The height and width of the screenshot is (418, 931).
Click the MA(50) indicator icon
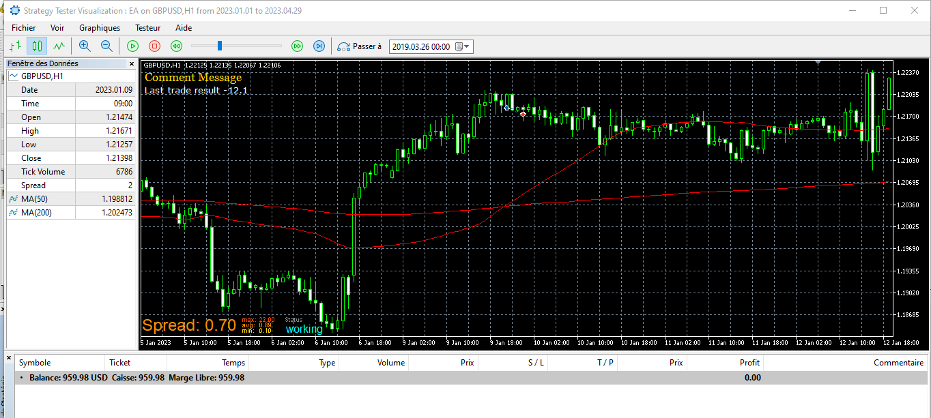pyautogui.click(x=13, y=199)
